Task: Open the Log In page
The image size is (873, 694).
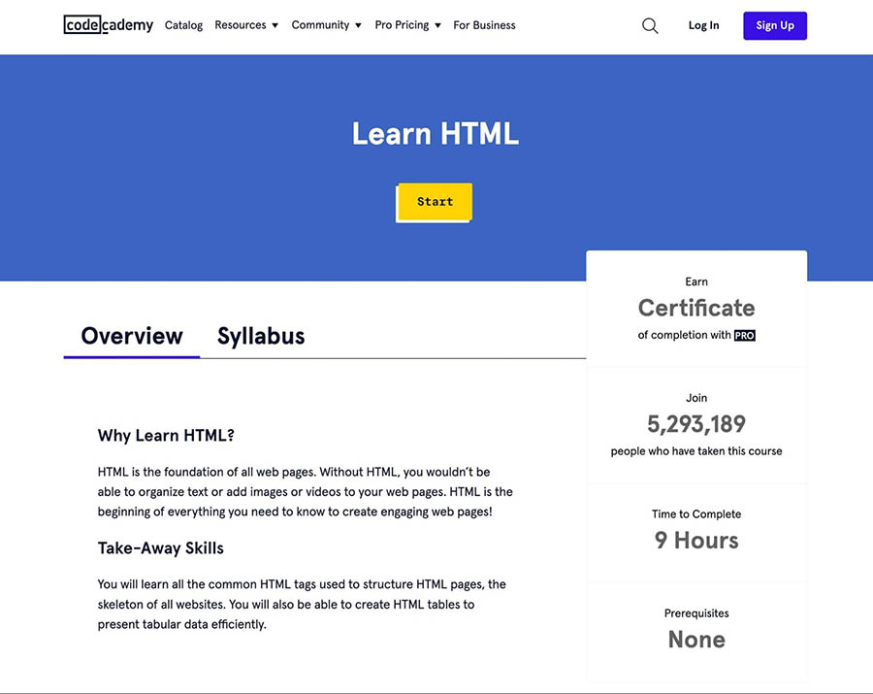Action: pos(703,25)
